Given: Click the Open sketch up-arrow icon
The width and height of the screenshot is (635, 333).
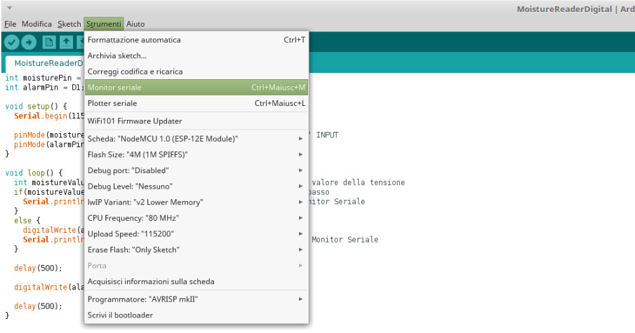Looking at the screenshot, I should pos(67,42).
